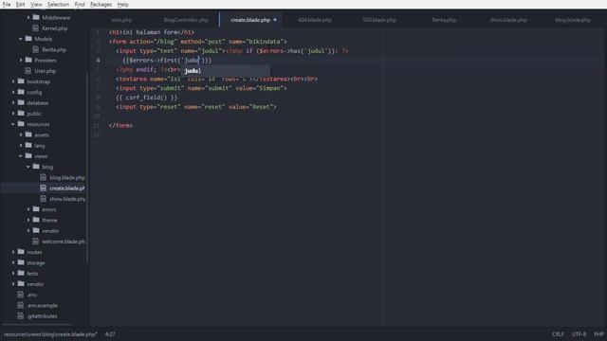Click the show.blade.php file icon in tree

[44, 198]
